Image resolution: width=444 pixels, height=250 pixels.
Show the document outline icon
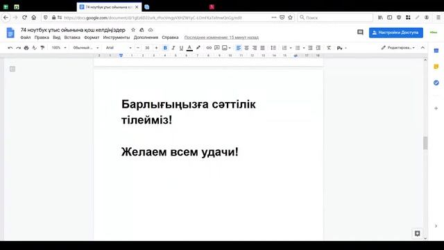click(12, 69)
